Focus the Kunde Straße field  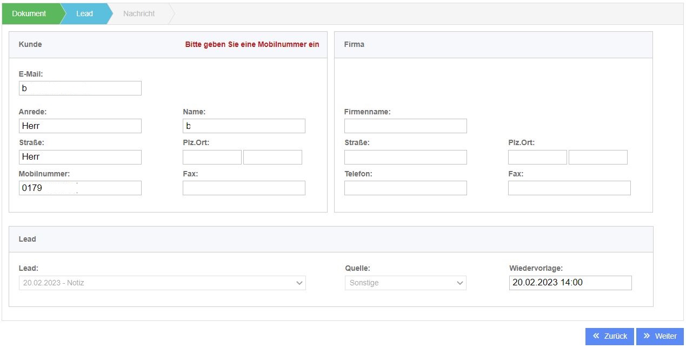click(80, 157)
